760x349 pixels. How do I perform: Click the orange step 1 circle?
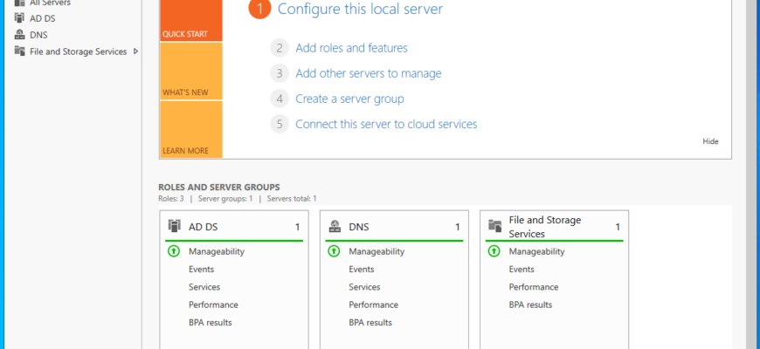click(x=259, y=10)
